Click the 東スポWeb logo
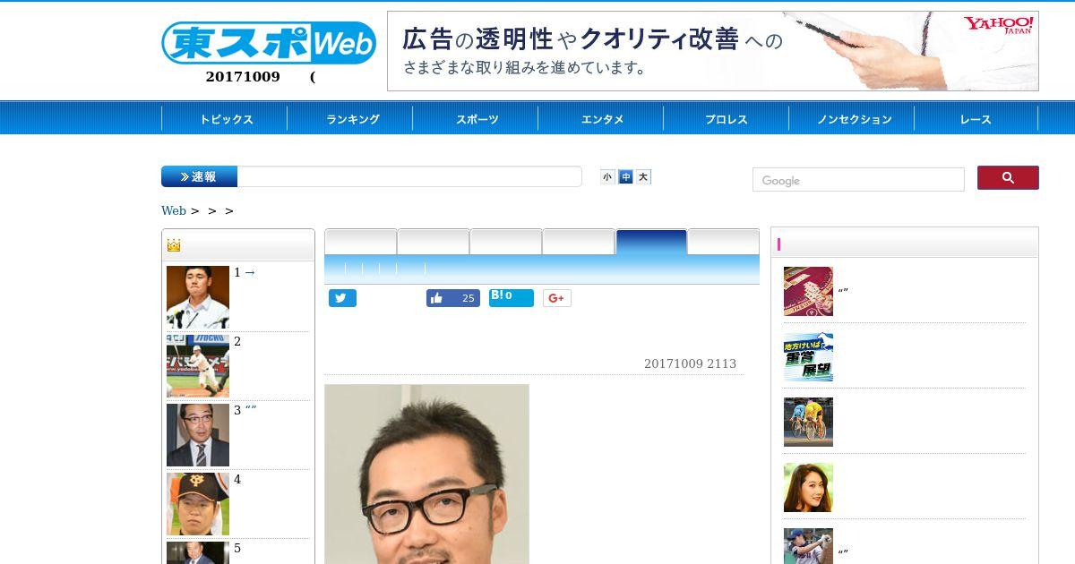1075x564 pixels. click(x=269, y=42)
